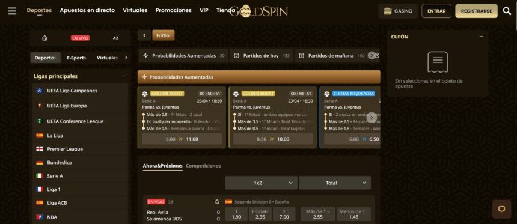Collapse the Ligas principales section
517x224 pixels.
pyautogui.click(x=124, y=76)
